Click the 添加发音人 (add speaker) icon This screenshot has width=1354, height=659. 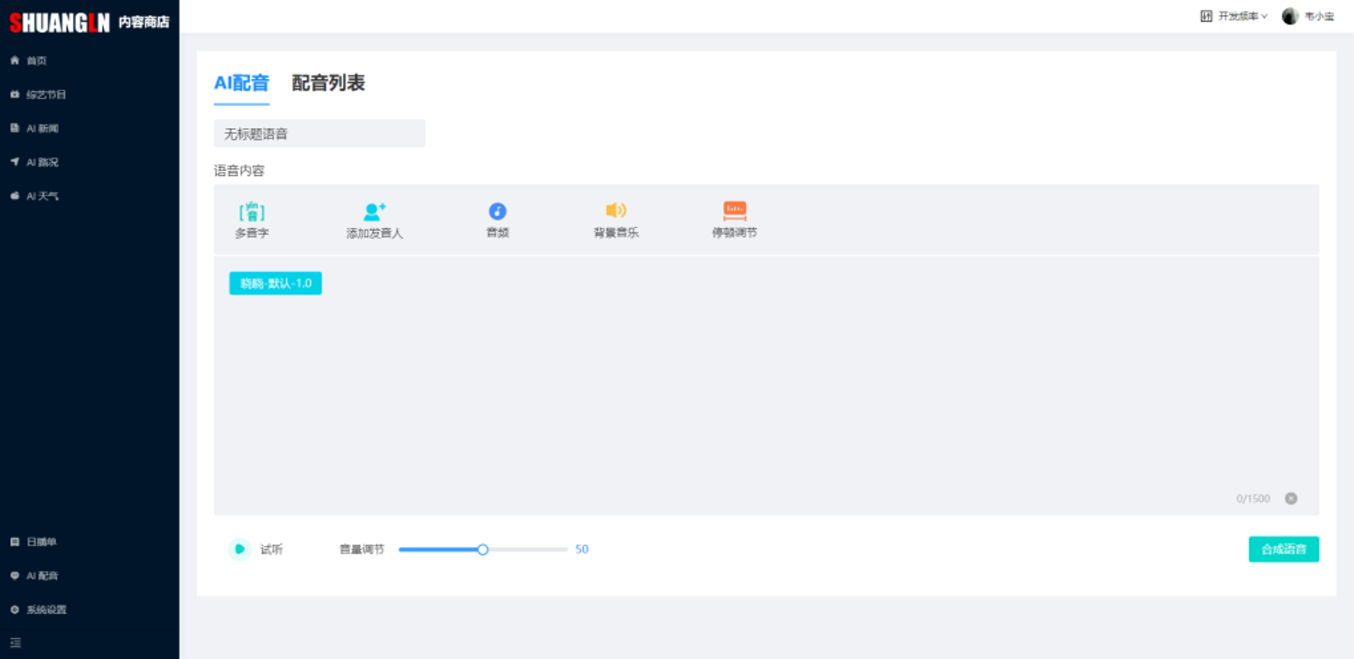point(375,219)
